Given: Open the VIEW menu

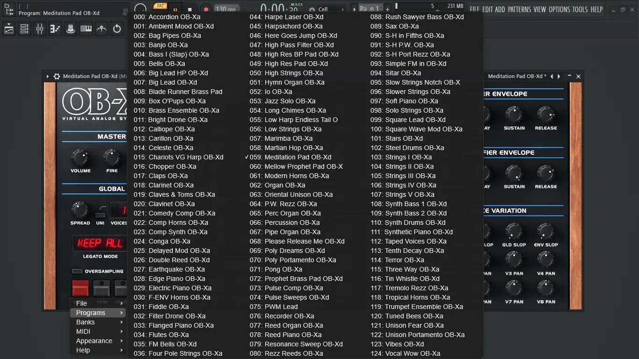Looking at the screenshot, I should coord(540,9).
